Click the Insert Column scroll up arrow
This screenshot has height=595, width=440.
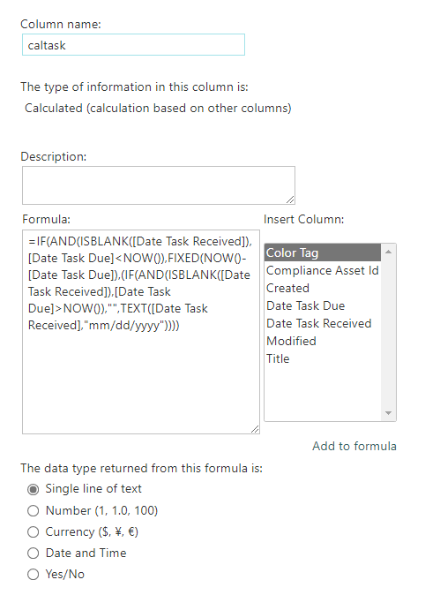click(x=389, y=252)
